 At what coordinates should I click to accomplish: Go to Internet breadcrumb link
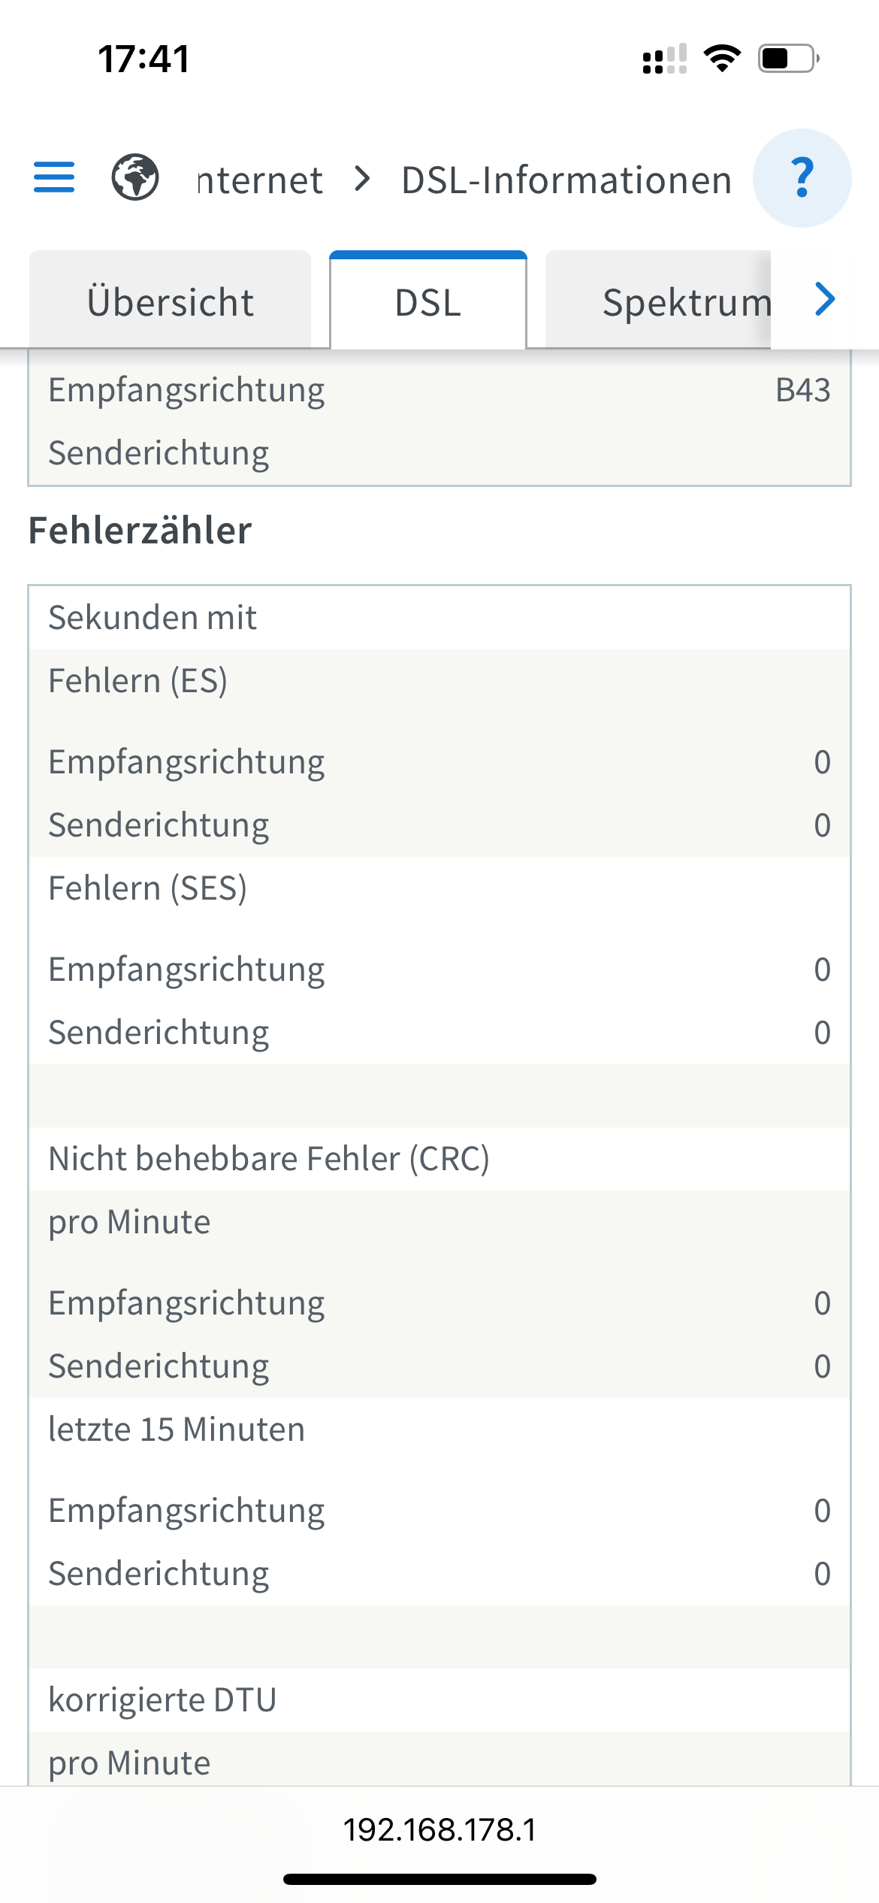[x=260, y=180]
